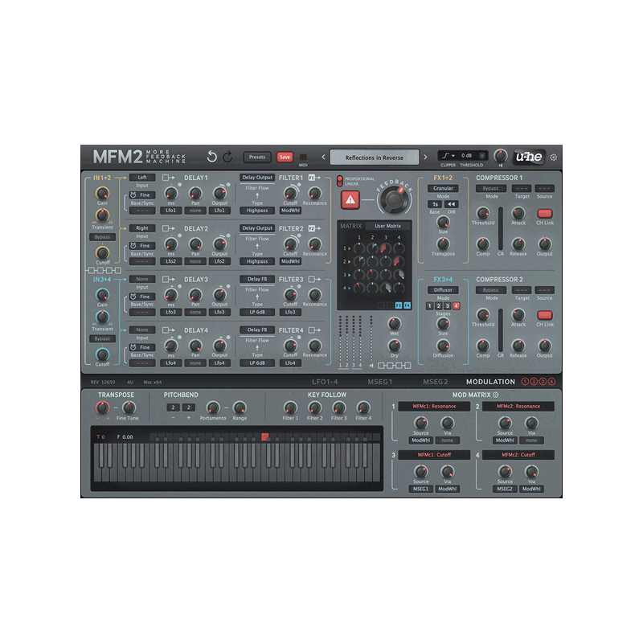The width and height of the screenshot is (643, 643).
Task: Click the red feedback warning triangle button
Action: pyautogui.click(x=350, y=199)
